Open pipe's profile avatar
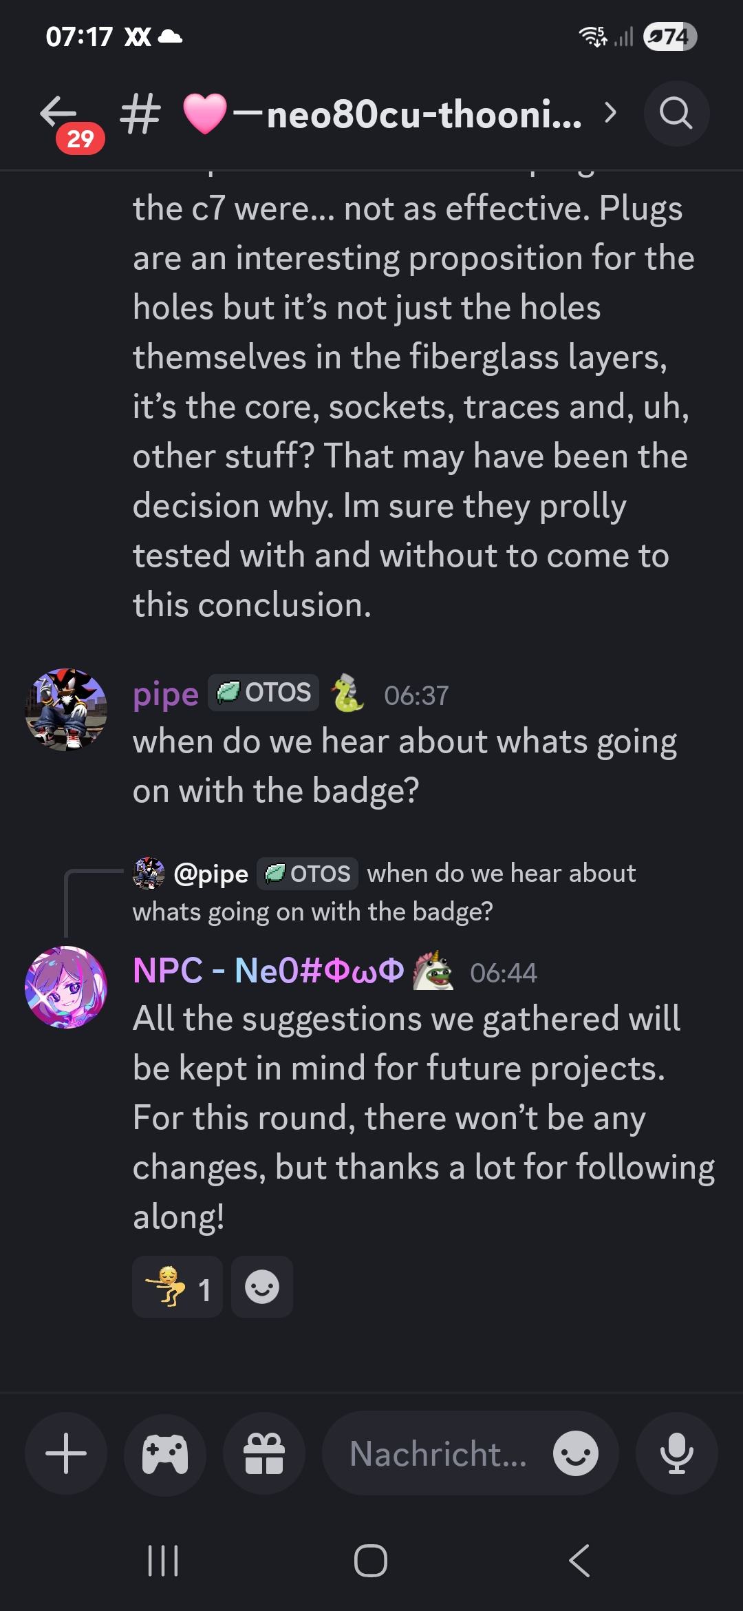 [x=66, y=709]
